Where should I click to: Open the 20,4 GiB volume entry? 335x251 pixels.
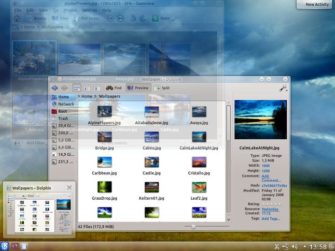(63, 126)
